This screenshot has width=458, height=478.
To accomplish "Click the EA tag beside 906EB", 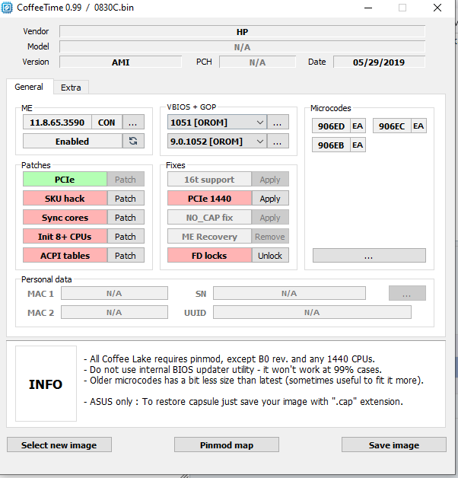I will (358, 145).
